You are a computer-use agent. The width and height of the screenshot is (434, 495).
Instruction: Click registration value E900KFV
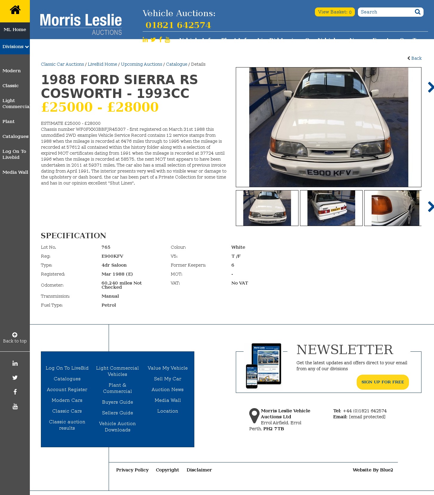[x=112, y=256]
